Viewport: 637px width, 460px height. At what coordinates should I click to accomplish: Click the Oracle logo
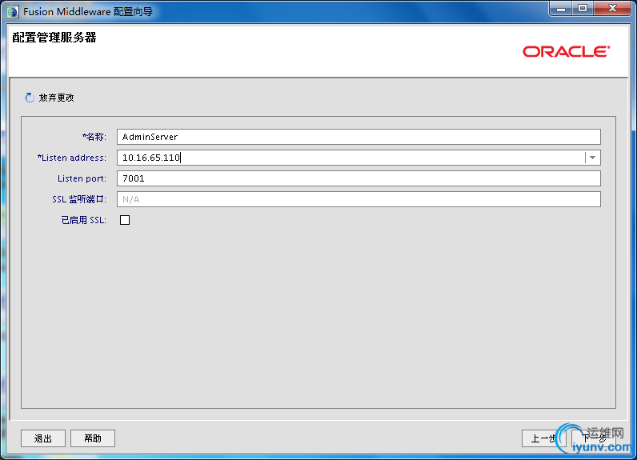click(x=567, y=51)
